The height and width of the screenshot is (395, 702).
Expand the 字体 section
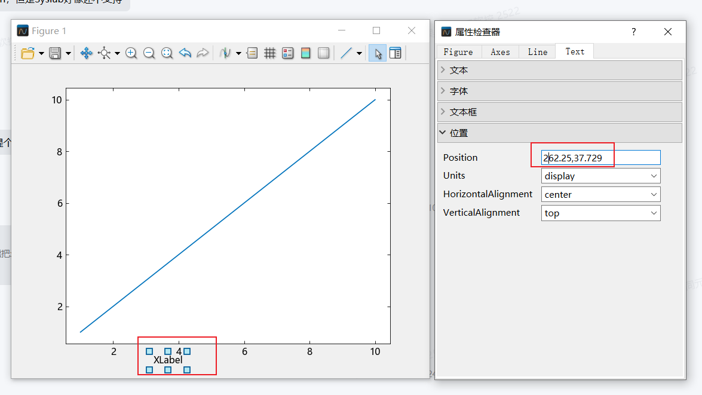560,91
